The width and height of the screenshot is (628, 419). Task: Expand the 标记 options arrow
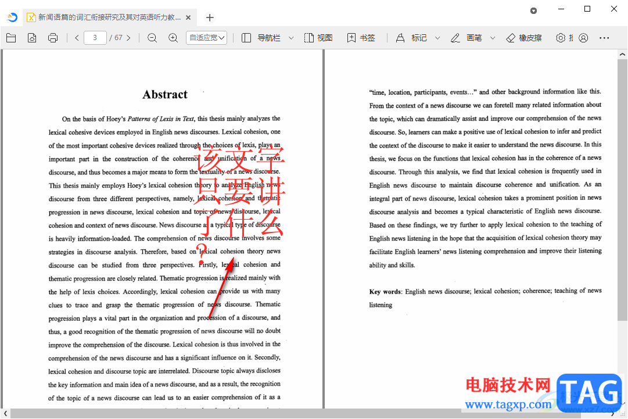438,38
